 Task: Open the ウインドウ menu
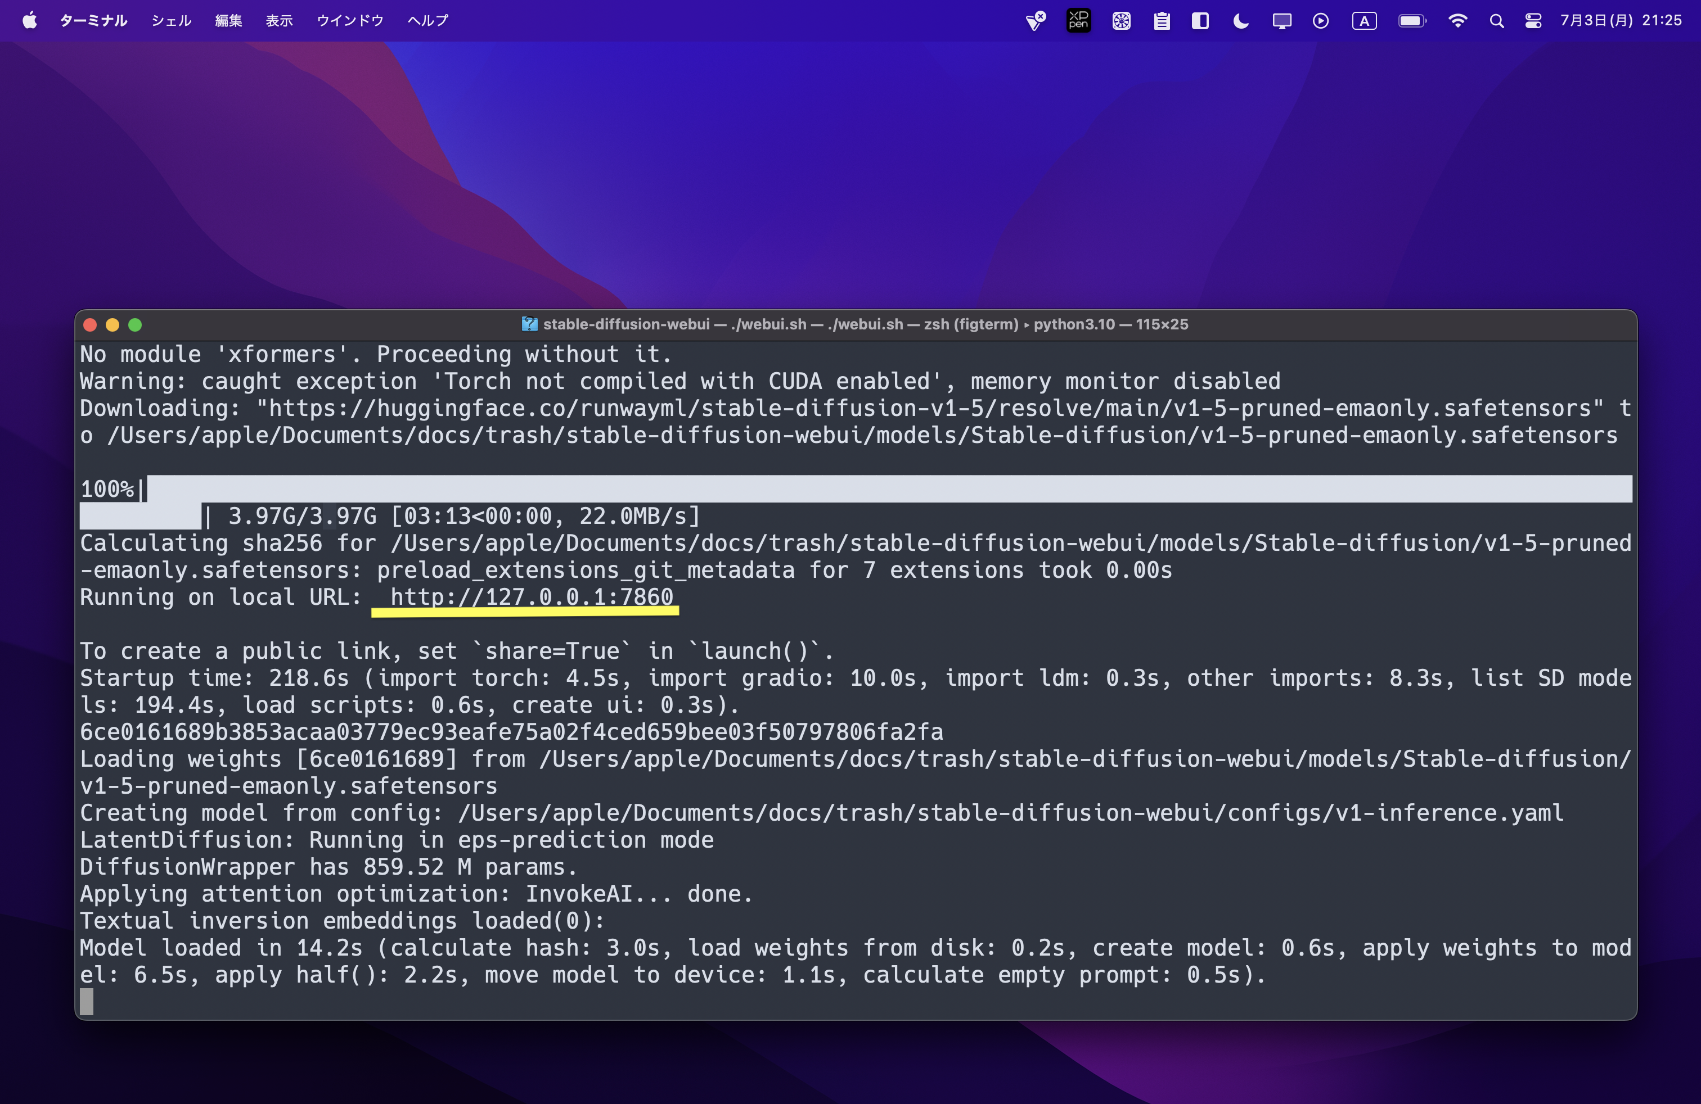(349, 20)
